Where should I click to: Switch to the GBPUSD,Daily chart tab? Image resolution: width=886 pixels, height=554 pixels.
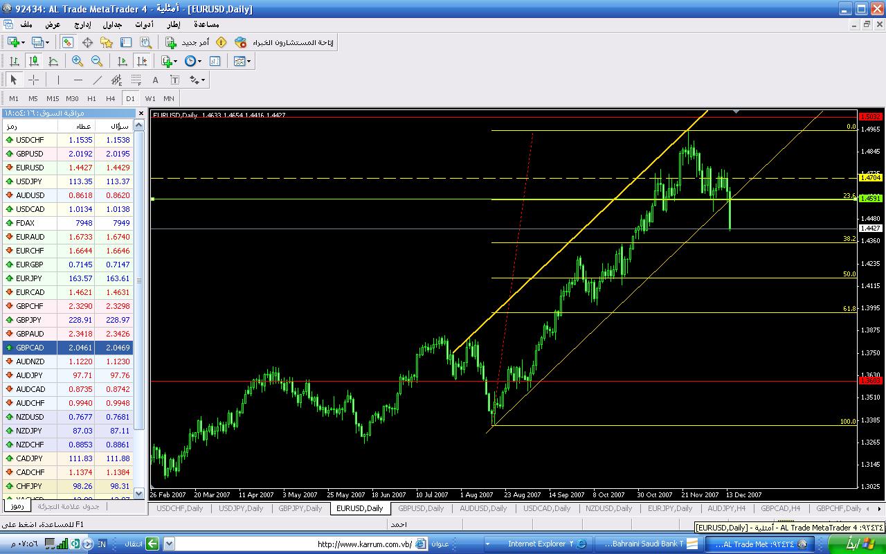click(x=421, y=508)
